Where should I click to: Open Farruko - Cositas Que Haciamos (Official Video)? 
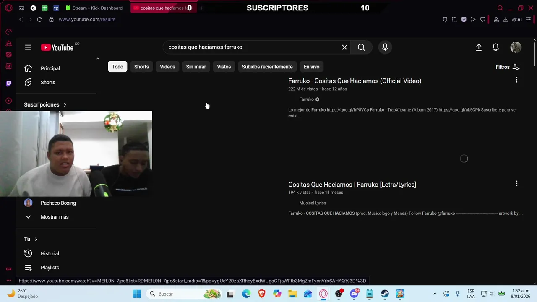(355, 81)
